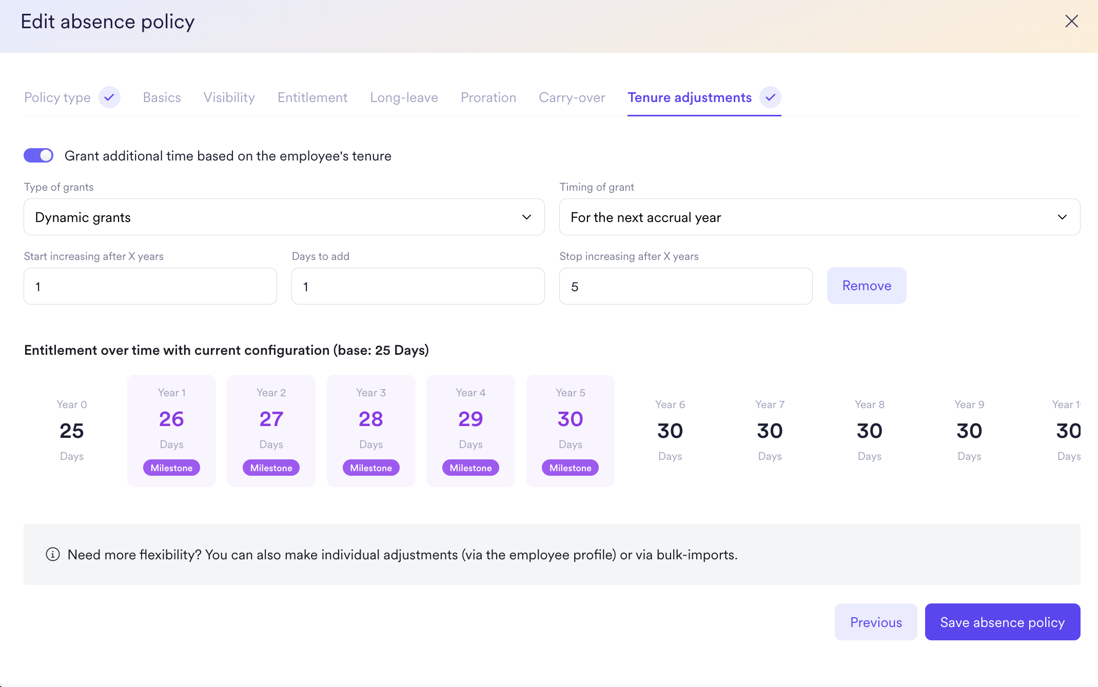Image resolution: width=1098 pixels, height=687 pixels.
Task: Click the info icon in flexibility notice
Action: [53, 554]
